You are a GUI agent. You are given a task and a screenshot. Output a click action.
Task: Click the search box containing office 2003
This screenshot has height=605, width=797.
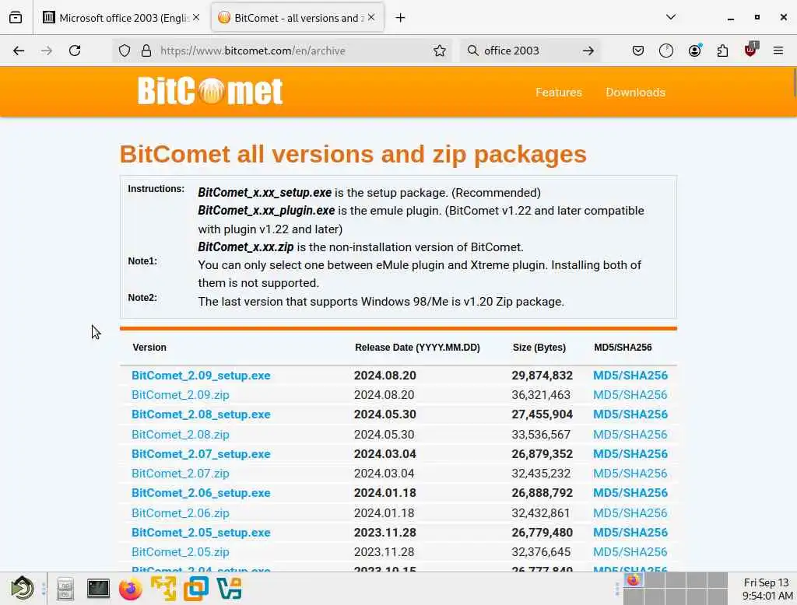point(528,51)
